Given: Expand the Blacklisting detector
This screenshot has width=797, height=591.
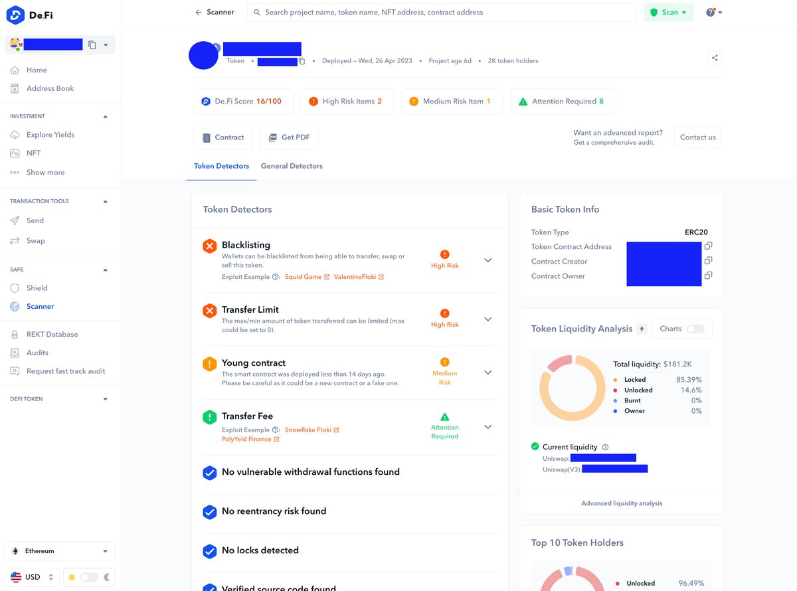Looking at the screenshot, I should 488,260.
